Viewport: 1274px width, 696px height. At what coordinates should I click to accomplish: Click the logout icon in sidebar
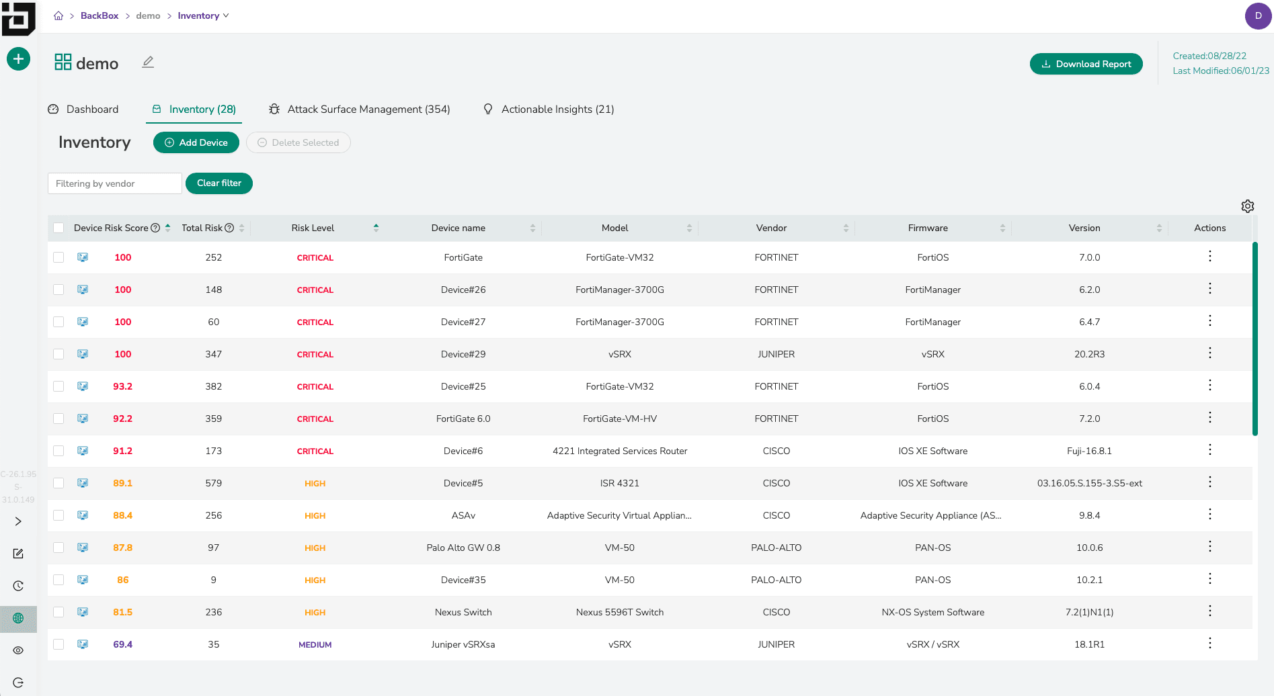[x=18, y=683]
